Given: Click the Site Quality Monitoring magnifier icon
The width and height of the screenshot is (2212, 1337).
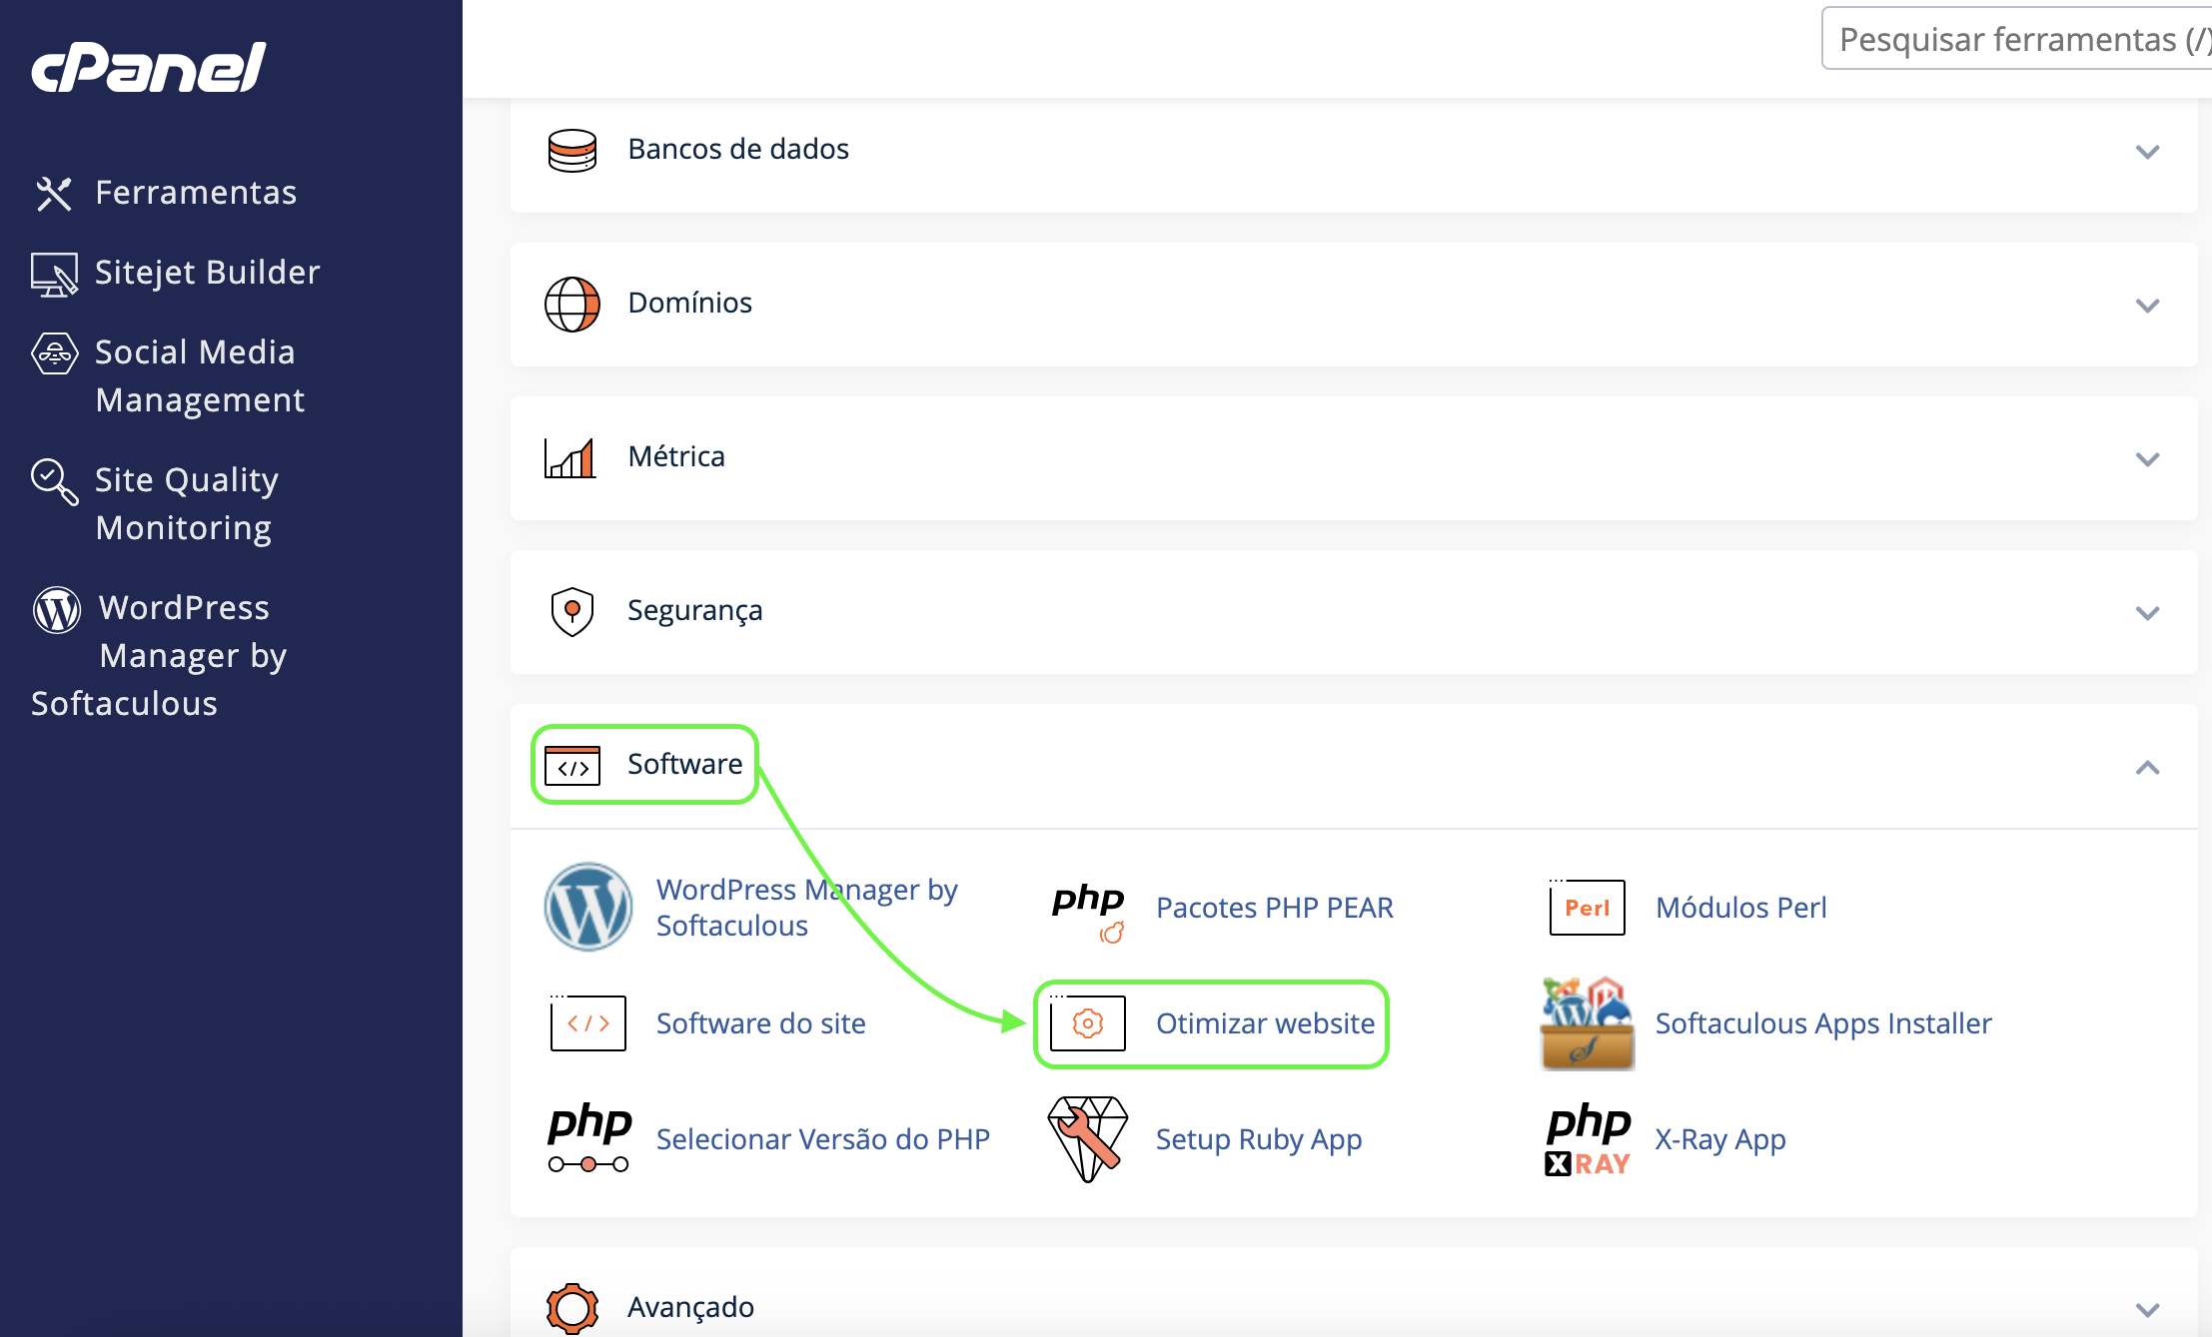Looking at the screenshot, I should pyautogui.click(x=54, y=482).
